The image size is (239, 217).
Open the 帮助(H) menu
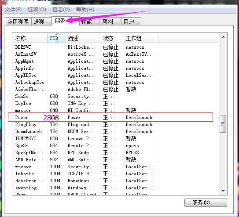(x=85, y=10)
